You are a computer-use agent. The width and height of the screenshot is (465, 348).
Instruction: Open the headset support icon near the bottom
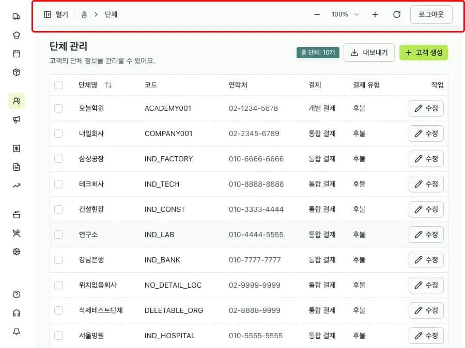[x=16, y=313]
